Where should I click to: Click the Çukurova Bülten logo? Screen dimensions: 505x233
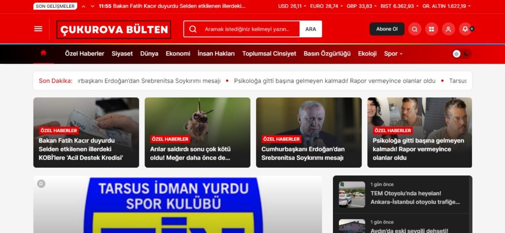point(114,29)
